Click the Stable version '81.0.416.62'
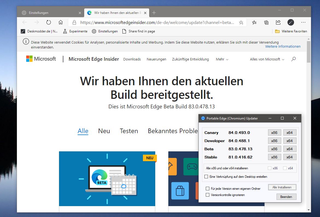 240,157
